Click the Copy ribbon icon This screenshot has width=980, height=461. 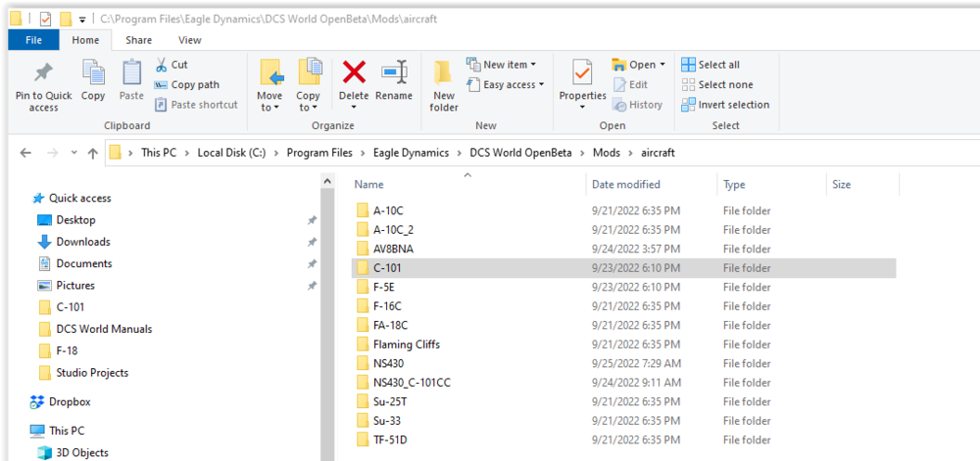(93, 73)
